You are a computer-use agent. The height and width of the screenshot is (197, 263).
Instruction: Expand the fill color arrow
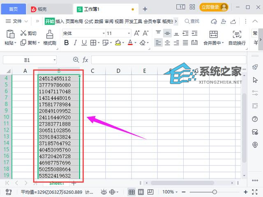point(123,43)
